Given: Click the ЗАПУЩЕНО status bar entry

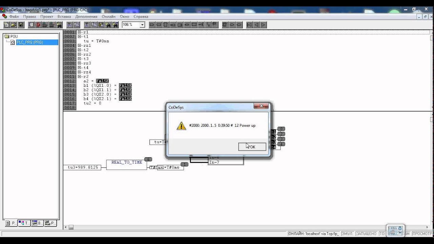Looking at the screenshot, I should click(x=367, y=233).
